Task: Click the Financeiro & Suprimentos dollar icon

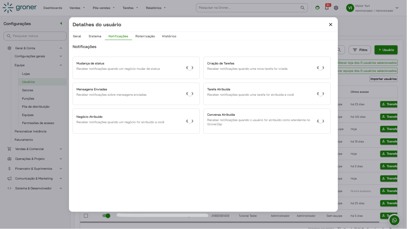Action: pyautogui.click(x=10, y=168)
